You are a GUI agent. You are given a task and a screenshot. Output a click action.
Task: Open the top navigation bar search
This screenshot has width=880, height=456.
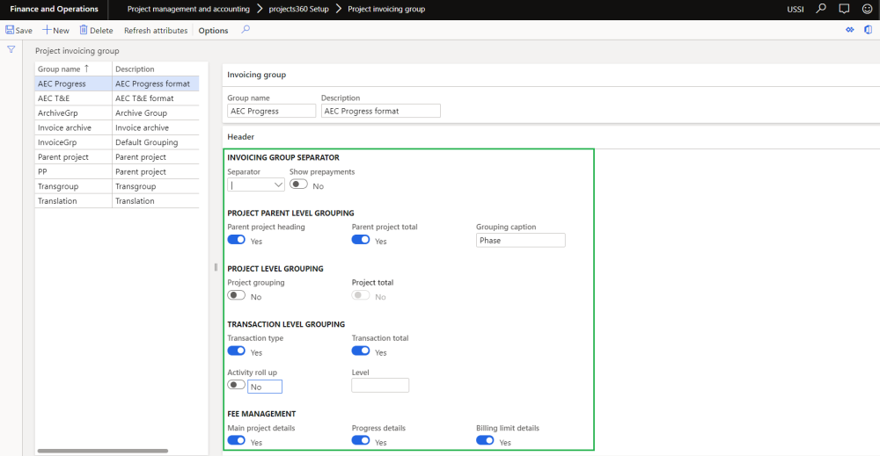(821, 9)
